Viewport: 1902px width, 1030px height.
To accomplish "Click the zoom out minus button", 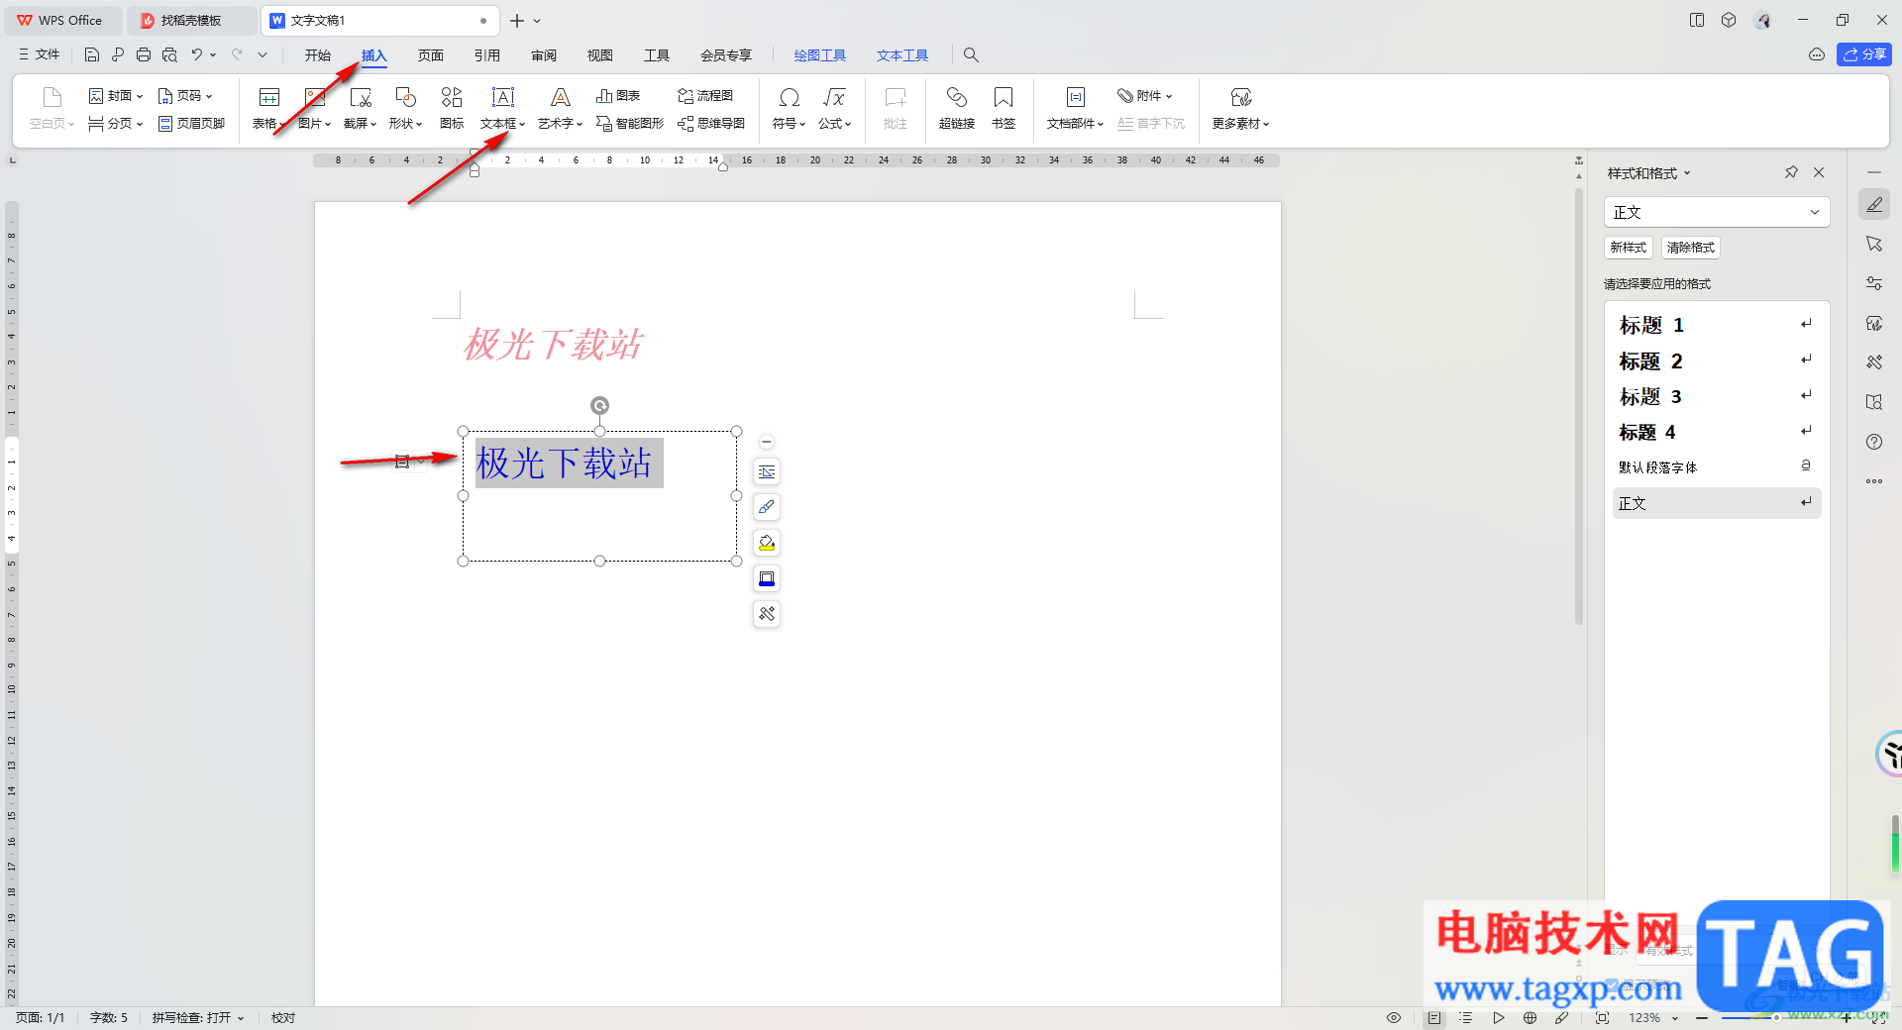I will point(1702,1018).
